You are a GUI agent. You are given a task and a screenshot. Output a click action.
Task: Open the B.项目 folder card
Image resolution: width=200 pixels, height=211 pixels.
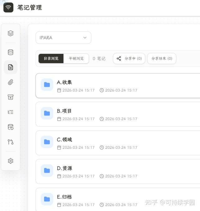point(118,114)
